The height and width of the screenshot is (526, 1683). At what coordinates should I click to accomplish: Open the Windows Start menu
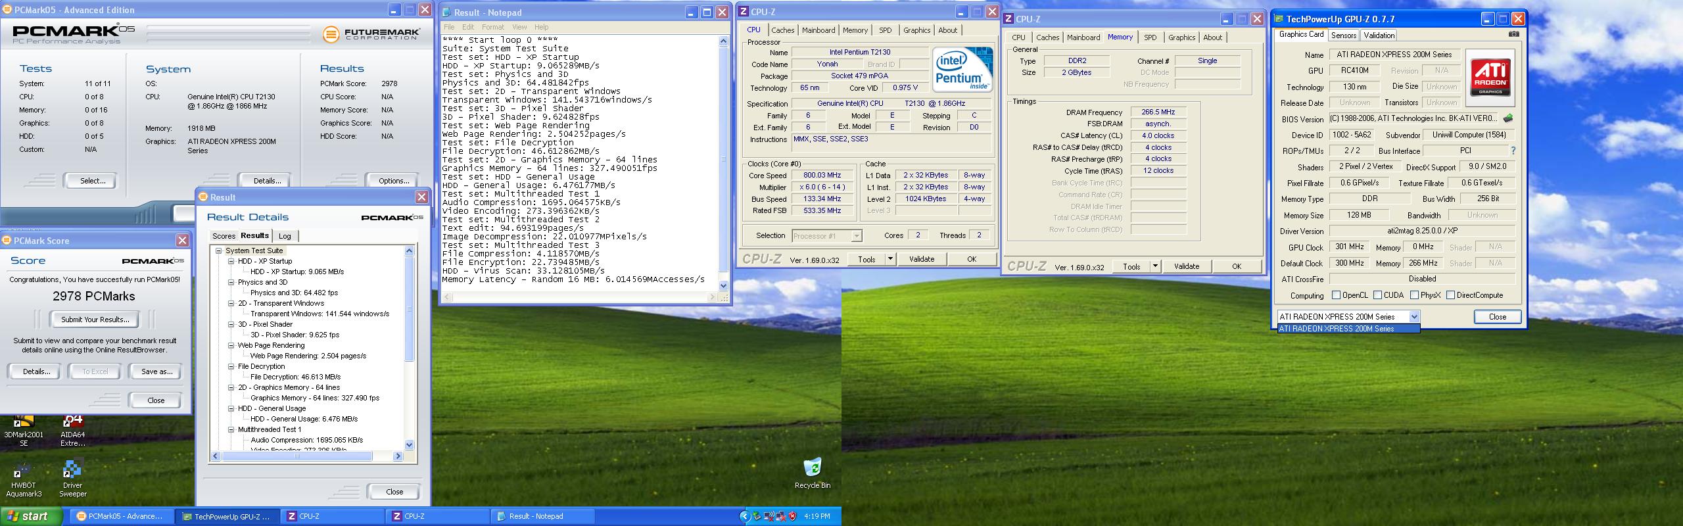[31, 516]
